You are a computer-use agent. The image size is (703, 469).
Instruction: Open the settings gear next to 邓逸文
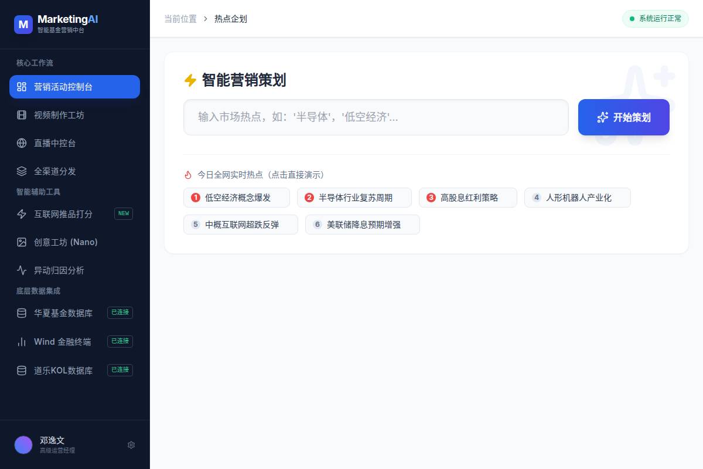click(131, 444)
